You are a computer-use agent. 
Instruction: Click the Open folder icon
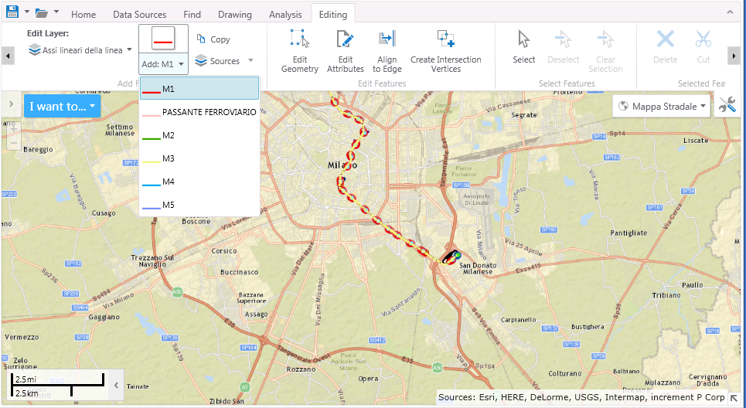tap(42, 13)
